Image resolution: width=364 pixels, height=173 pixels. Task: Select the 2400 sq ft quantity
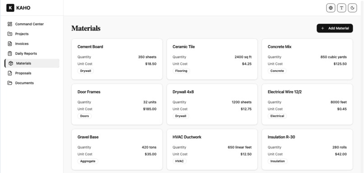coord(243,57)
